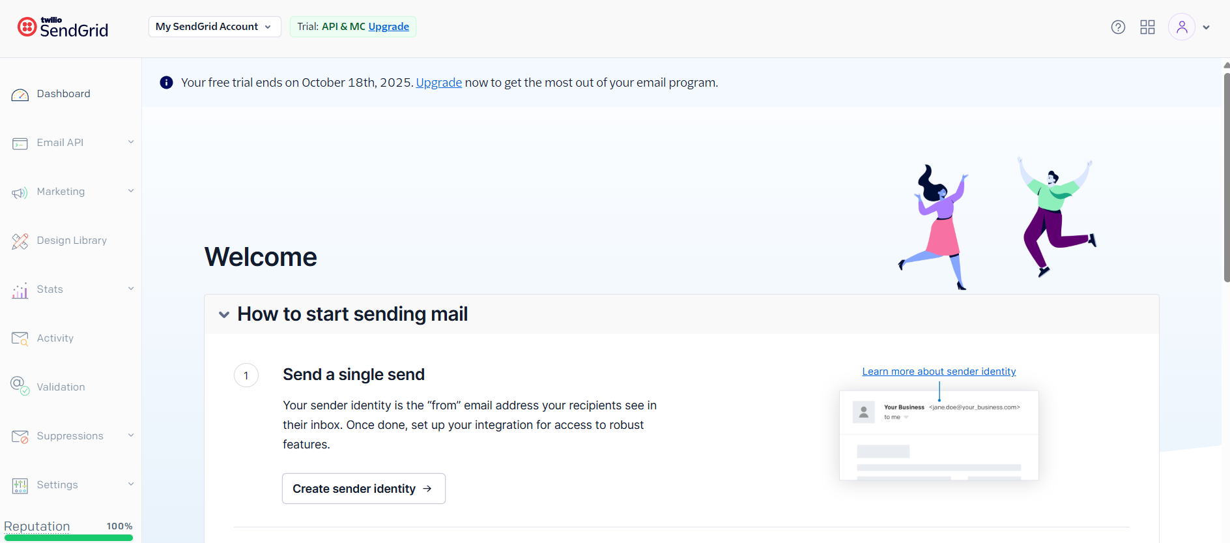Open the My SendGrid Account dropdown
The image size is (1230, 543).
point(214,27)
